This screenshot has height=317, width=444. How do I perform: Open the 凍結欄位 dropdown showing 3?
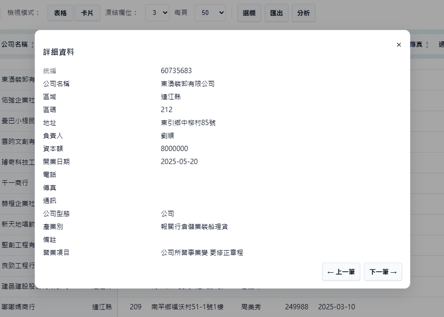(157, 13)
